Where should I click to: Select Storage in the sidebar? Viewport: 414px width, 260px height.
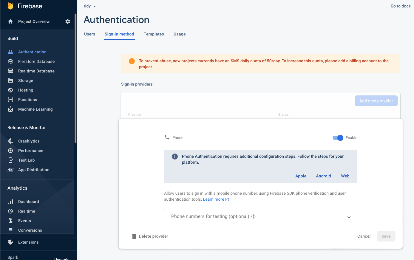coord(26,81)
